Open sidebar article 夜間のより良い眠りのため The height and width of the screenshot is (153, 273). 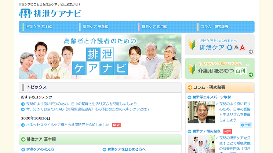(235, 112)
